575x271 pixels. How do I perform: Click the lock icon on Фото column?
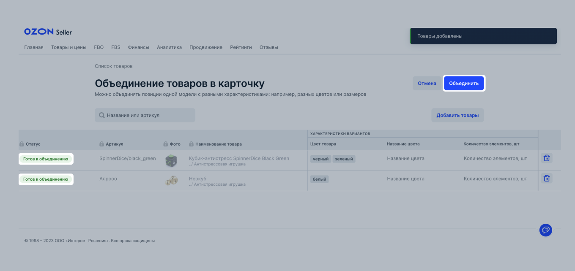(x=164, y=144)
